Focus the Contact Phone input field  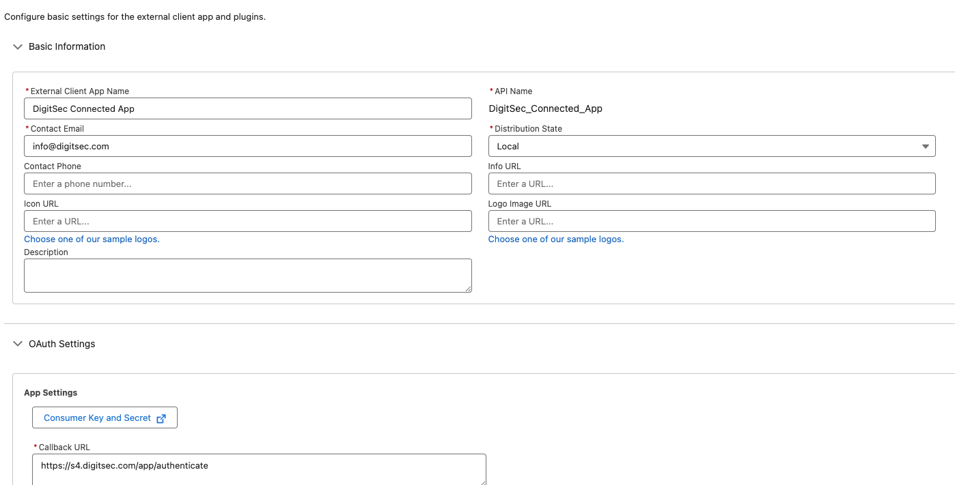[x=248, y=183]
